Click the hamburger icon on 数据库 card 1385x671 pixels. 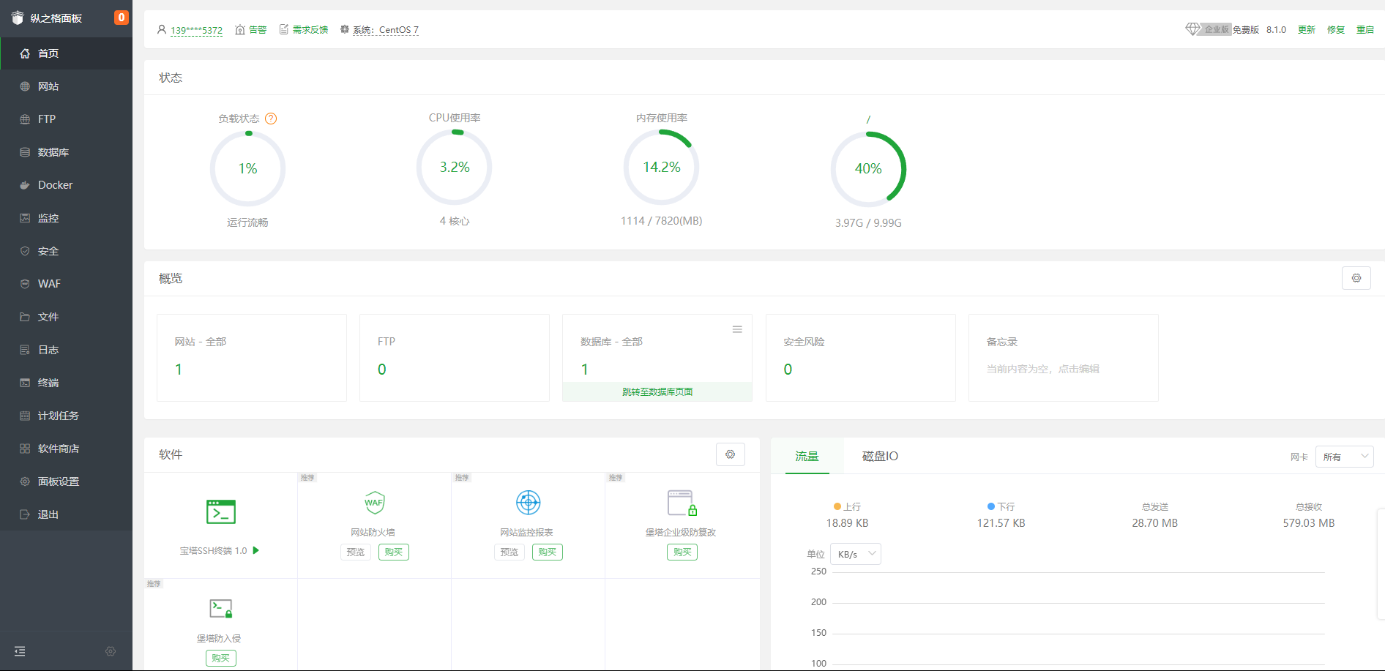(737, 329)
